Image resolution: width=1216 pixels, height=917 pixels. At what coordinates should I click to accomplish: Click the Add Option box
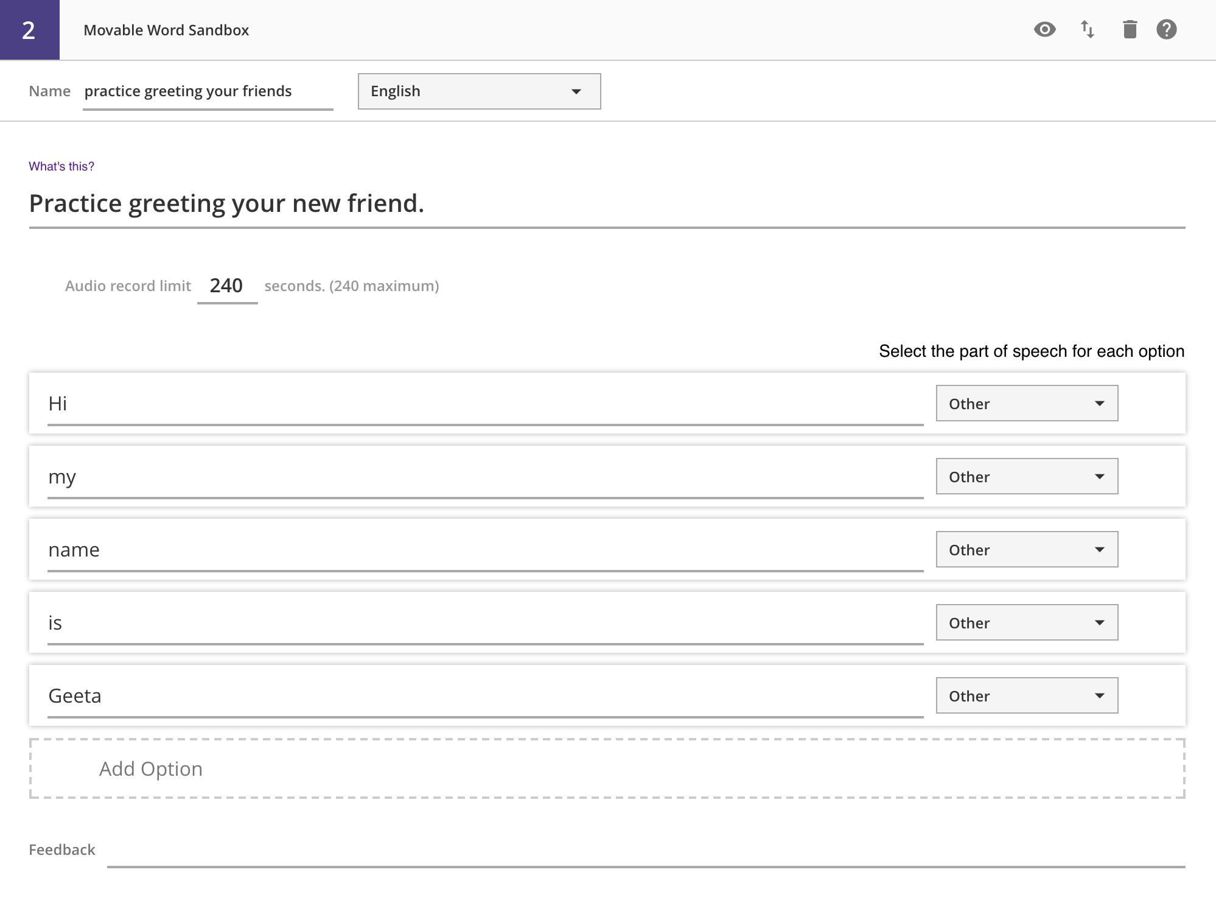tap(607, 768)
